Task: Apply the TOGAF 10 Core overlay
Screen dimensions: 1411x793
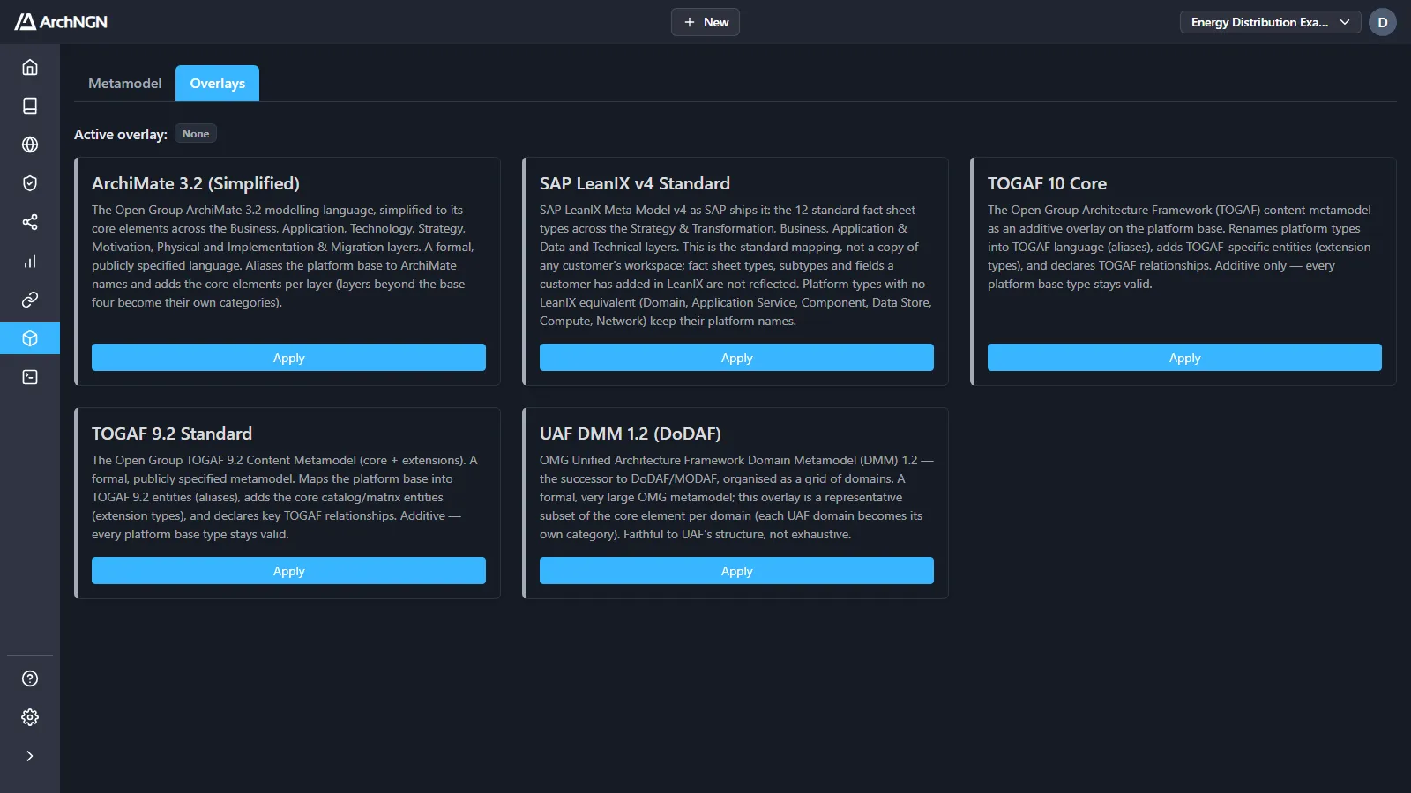Action: coord(1184,358)
